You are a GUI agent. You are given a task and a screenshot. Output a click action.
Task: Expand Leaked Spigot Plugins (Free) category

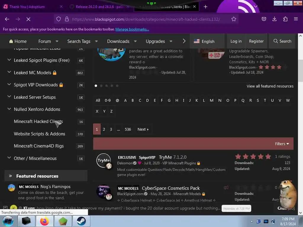[x=9, y=60]
